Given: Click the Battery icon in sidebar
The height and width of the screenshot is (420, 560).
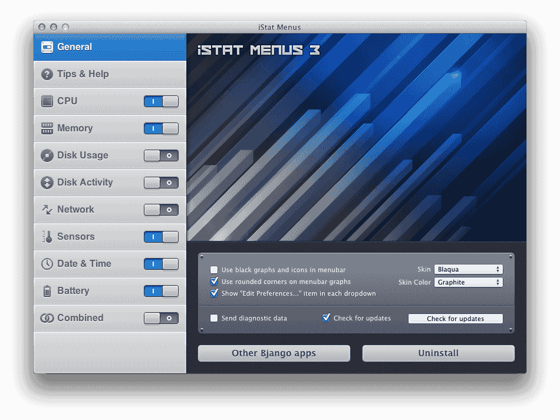Looking at the screenshot, I should 46,290.
